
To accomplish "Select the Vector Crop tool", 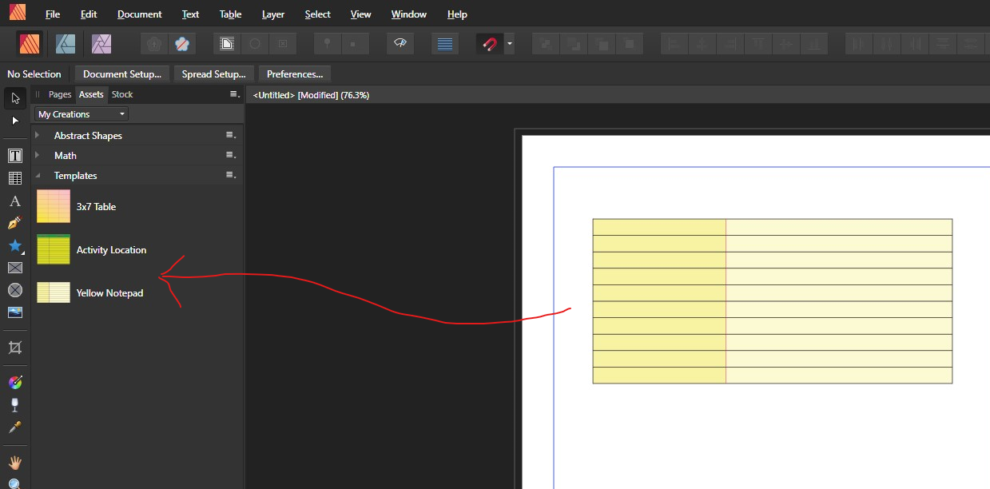I will 14,348.
